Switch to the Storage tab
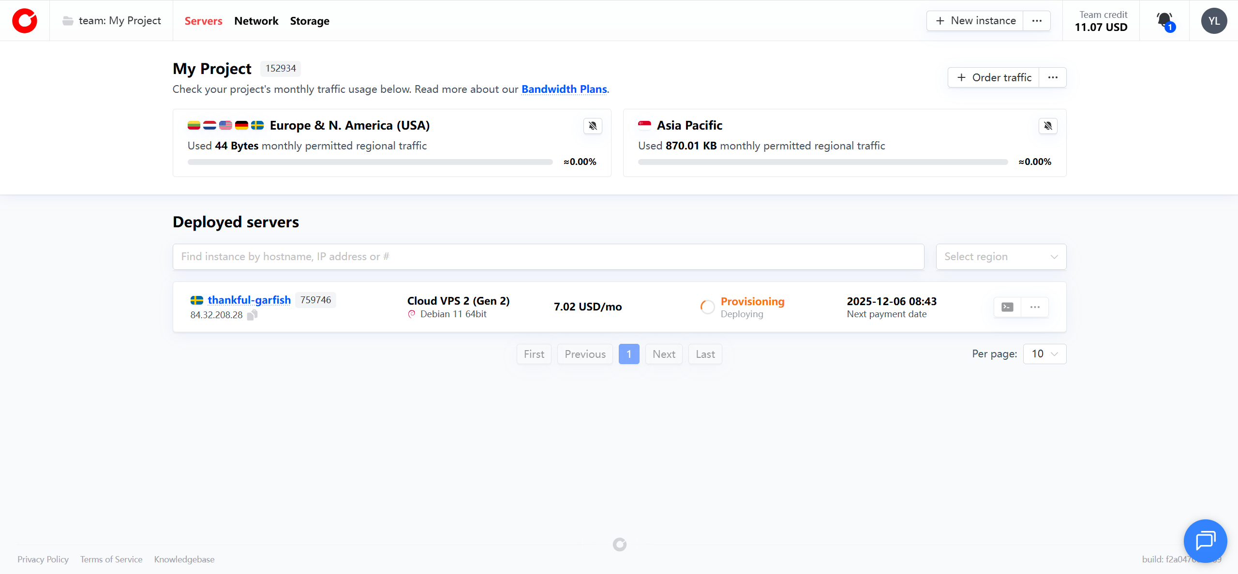Screen dimensions: 1238x574 310,21
